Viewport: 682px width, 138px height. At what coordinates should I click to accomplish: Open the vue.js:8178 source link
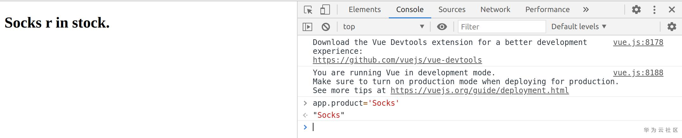click(638, 42)
